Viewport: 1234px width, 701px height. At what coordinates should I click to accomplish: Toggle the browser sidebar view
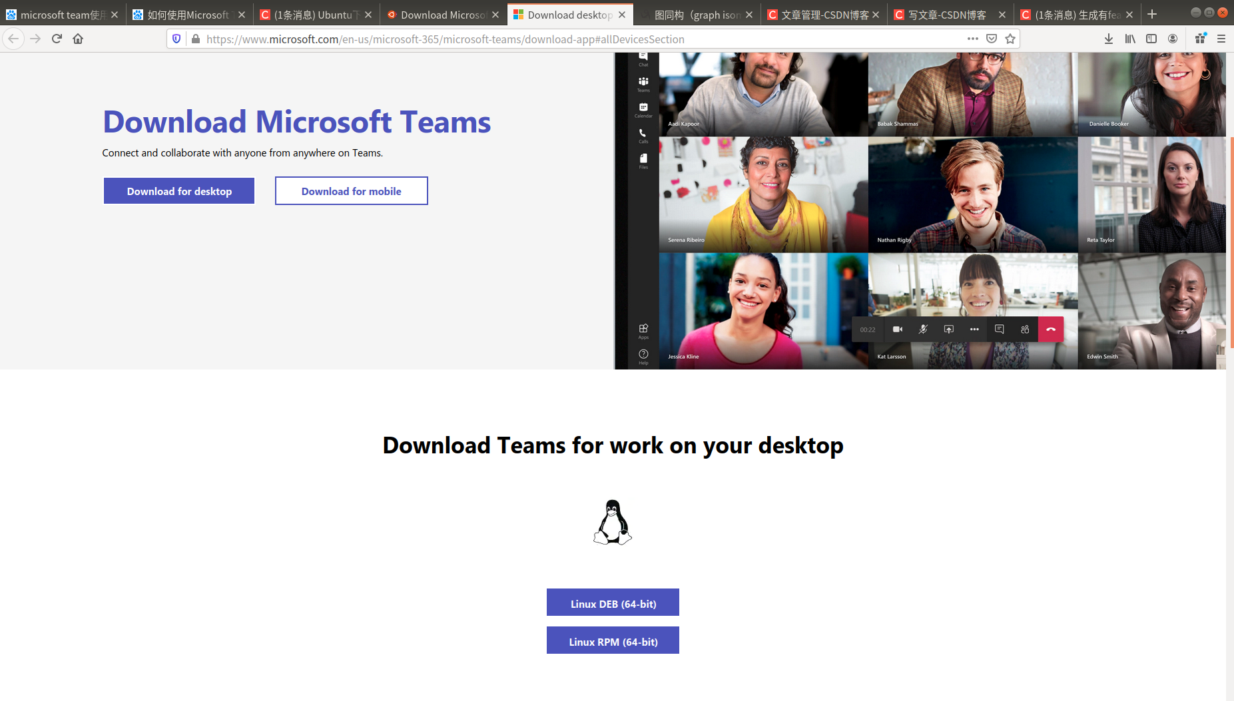(1151, 39)
